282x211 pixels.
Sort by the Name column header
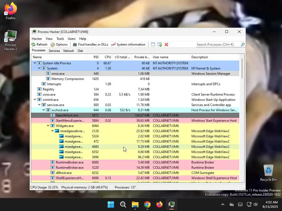click(59, 57)
